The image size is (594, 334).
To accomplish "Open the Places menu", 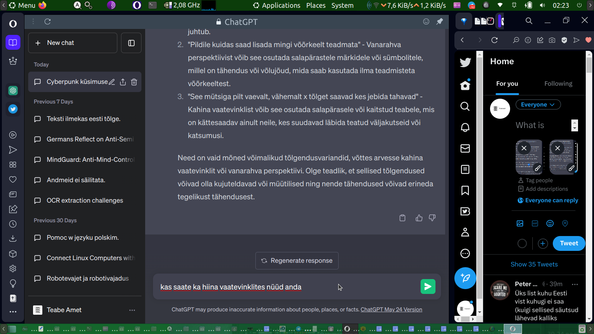I will coord(316,5).
